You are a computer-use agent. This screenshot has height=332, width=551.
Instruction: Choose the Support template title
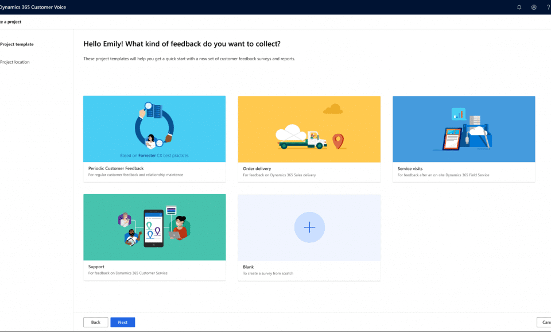[96, 267]
